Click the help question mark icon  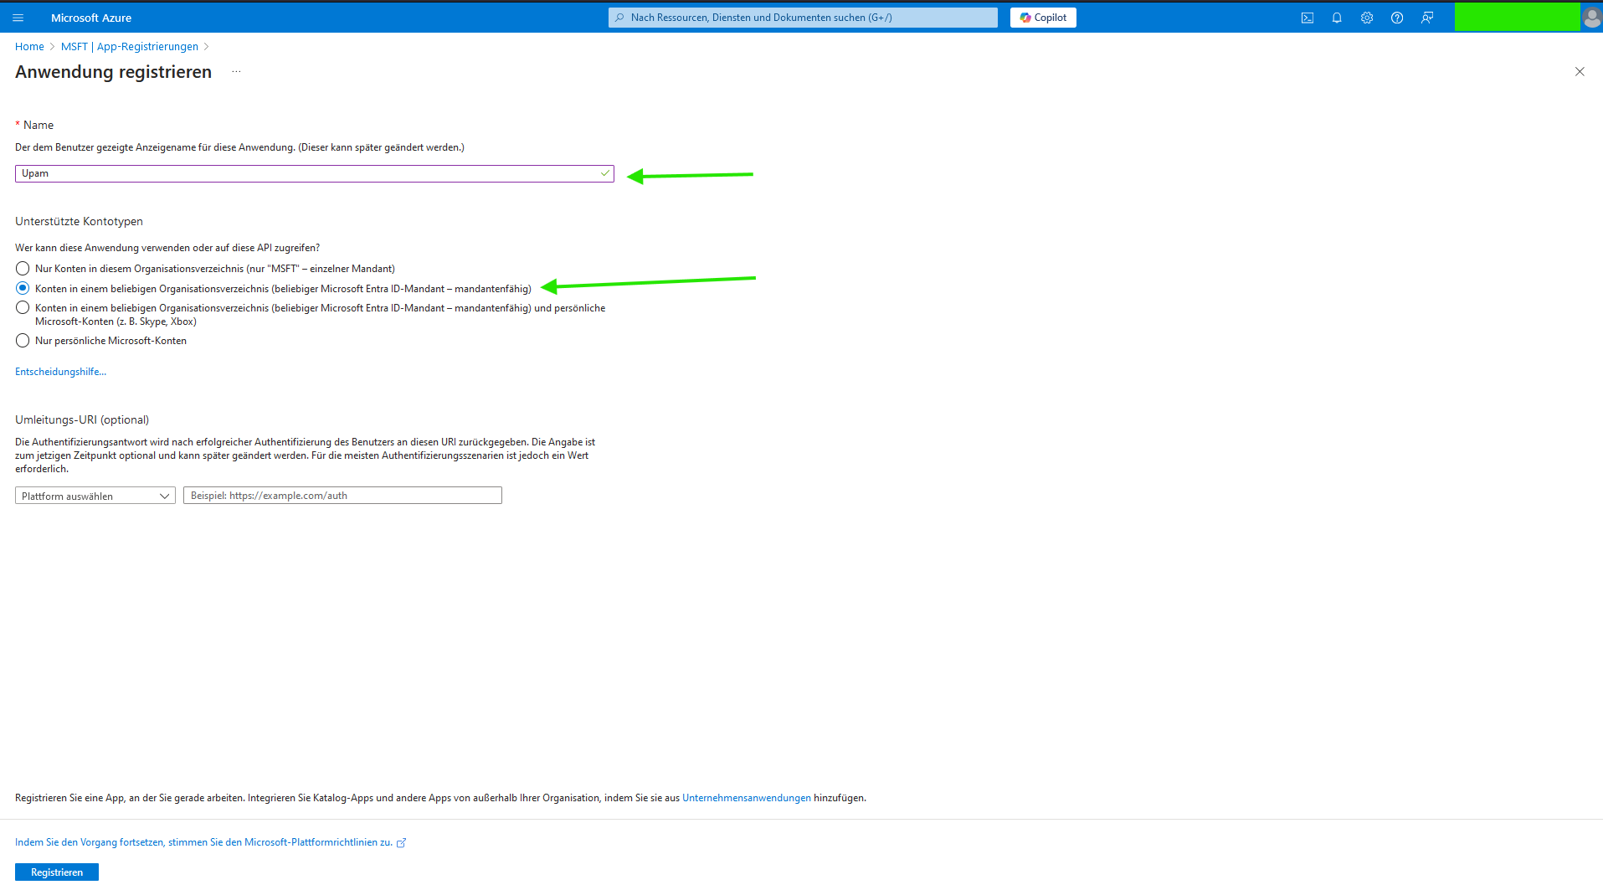tap(1397, 18)
